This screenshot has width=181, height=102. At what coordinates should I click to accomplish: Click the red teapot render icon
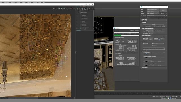click(x=72, y=8)
